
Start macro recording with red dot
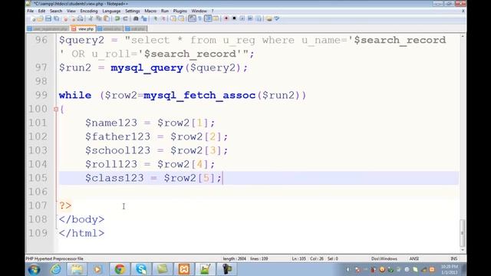tap(226, 18)
